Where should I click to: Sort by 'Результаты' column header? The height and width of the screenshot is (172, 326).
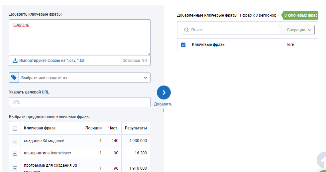point(136,128)
